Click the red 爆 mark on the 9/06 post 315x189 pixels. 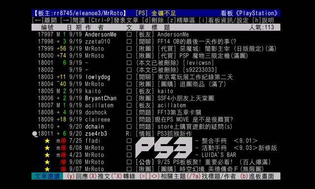pos(63,162)
